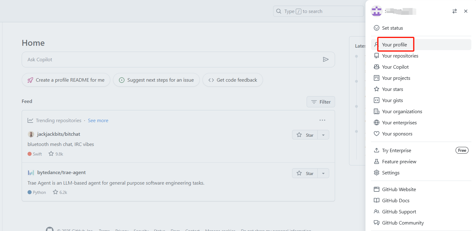Close the user menu panel

pyautogui.click(x=466, y=11)
